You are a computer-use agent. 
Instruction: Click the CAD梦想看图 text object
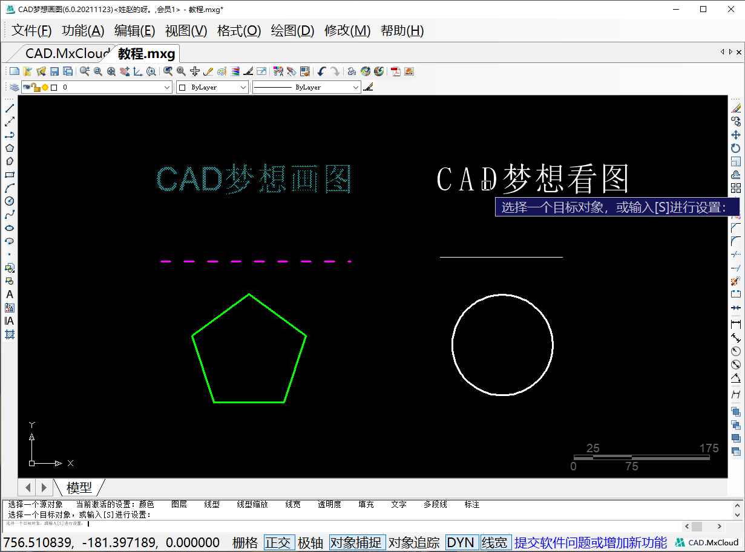point(533,178)
